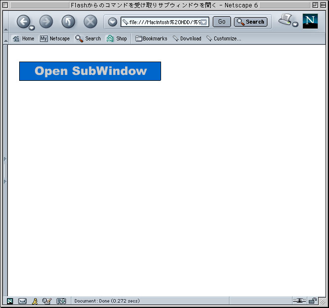Open the Back button history dropdown
The height and width of the screenshot is (308, 329).
pos(32,28)
